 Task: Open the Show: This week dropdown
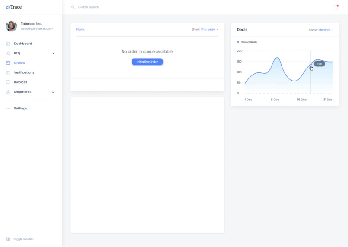click(205, 29)
